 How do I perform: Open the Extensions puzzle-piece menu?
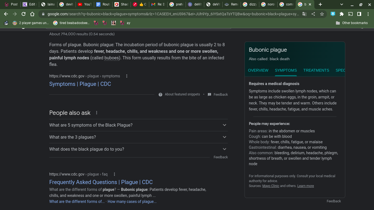click(x=341, y=14)
